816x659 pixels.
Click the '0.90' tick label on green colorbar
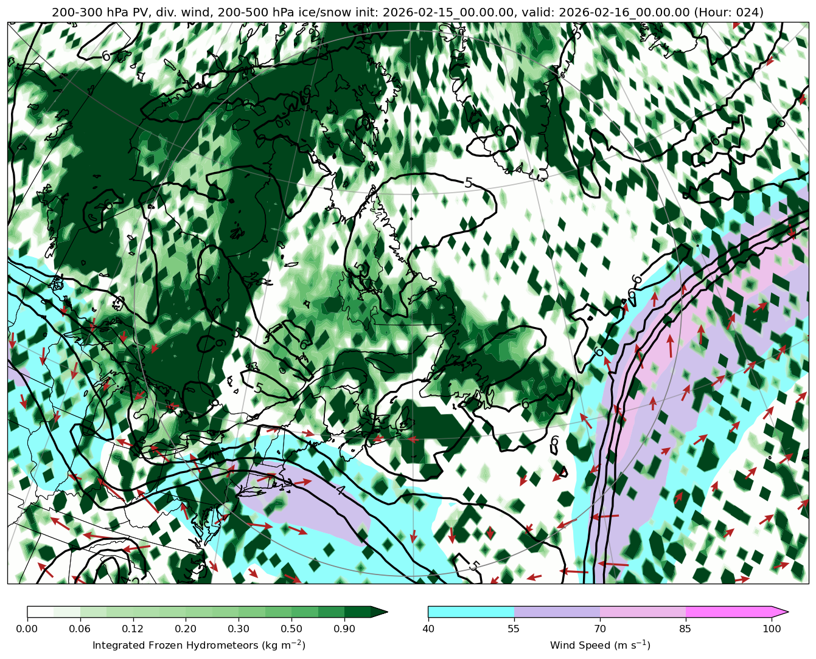[x=344, y=629]
